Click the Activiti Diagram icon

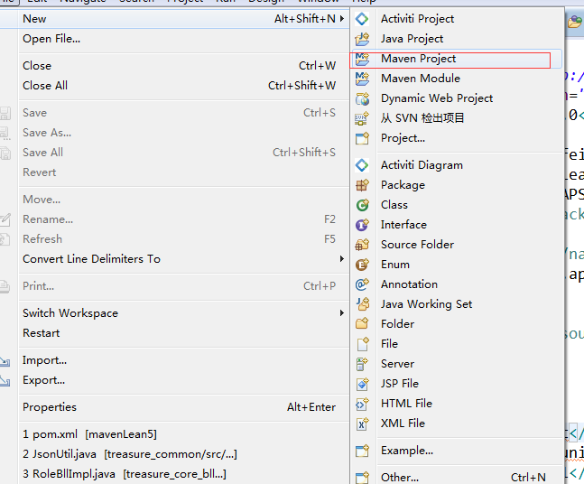362,165
